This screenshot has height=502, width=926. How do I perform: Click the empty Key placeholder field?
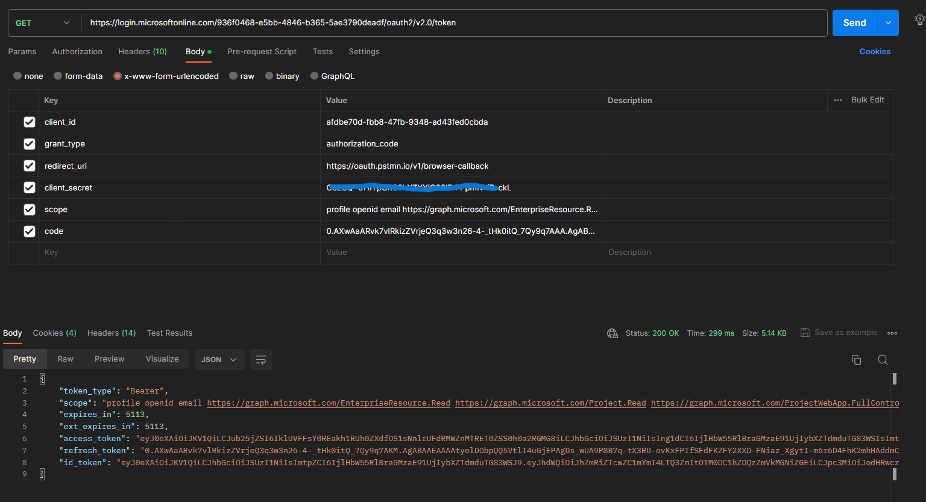pos(180,253)
